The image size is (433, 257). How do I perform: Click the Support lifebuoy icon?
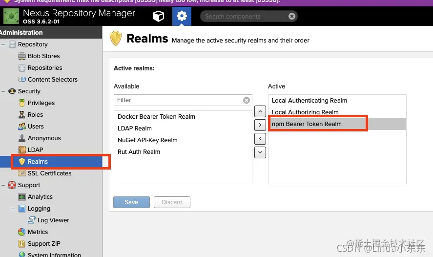tap(12, 185)
